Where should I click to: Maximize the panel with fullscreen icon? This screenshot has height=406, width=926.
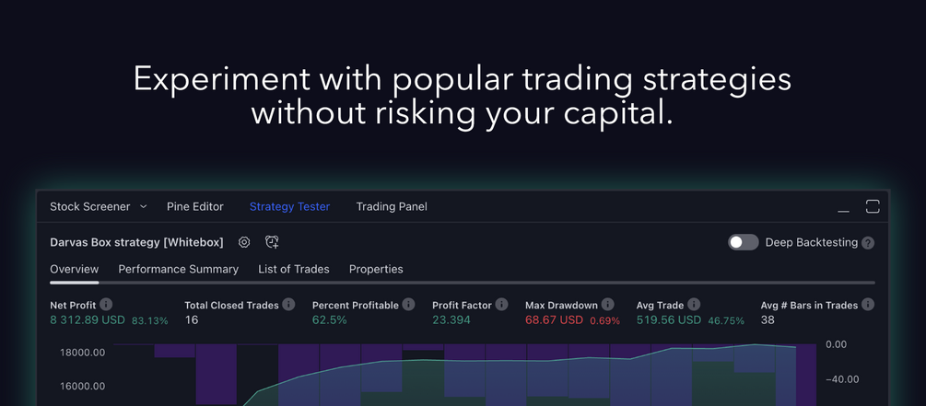pyautogui.click(x=873, y=206)
